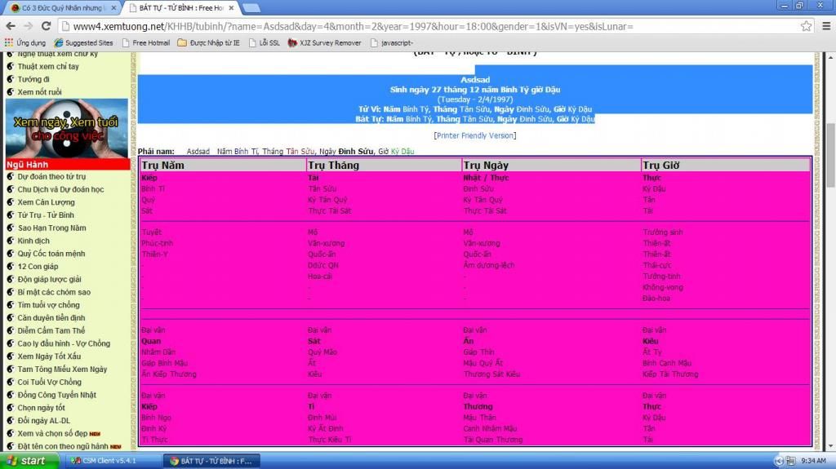836x469 pixels.
Task: Click the page vertical scrollbar thumb
Action: [x=830, y=154]
